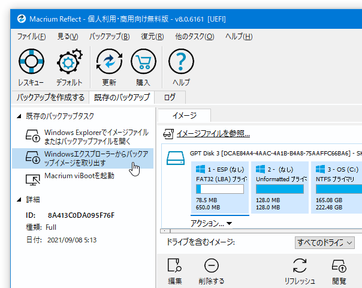Image resolution: width=362 pixels, height=288 pixels.
Task: Click the 種類 value Full
Action: click(51, 227)
